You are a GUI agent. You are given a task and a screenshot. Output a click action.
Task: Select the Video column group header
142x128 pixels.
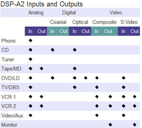(116, 13)
